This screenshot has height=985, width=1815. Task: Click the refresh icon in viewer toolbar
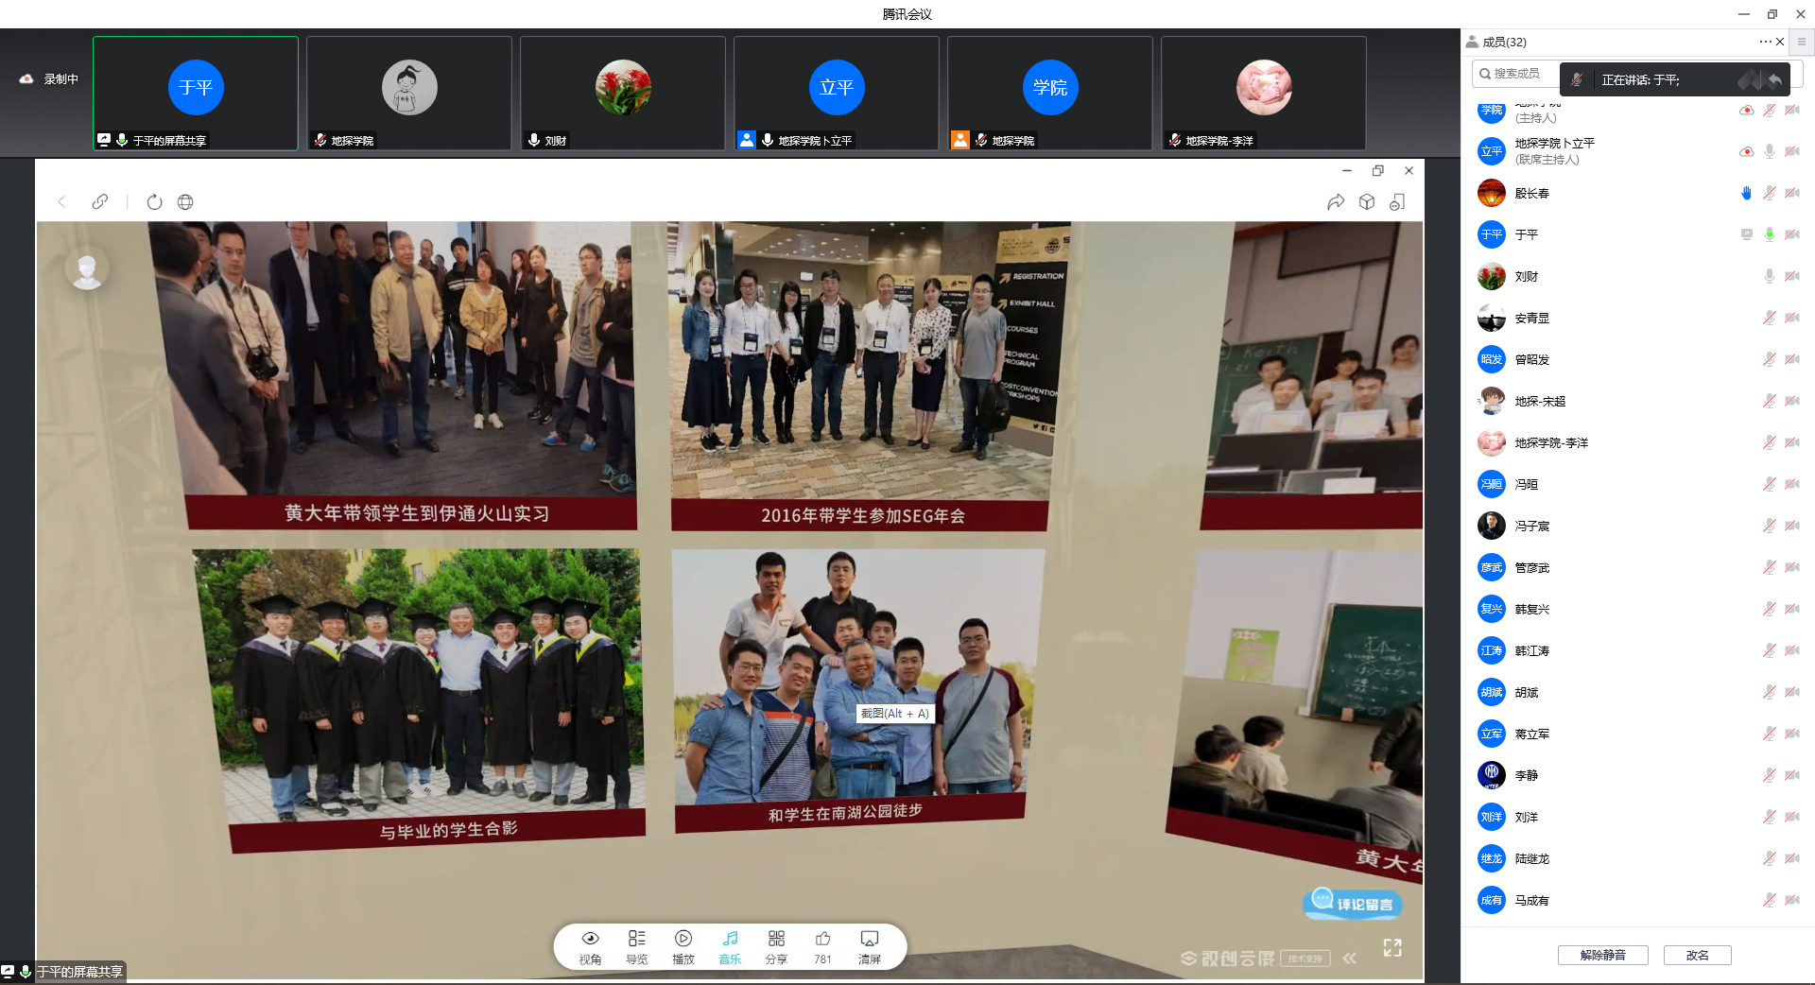tap(154, 202)
